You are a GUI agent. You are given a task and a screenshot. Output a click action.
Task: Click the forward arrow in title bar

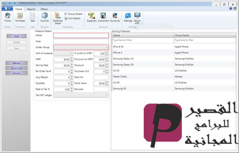[14, 3]
